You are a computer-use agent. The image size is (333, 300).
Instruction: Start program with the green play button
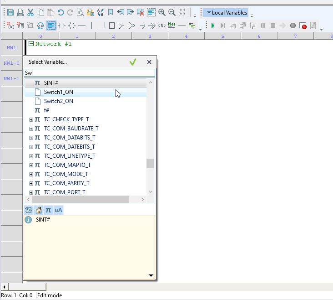[213, 26]
